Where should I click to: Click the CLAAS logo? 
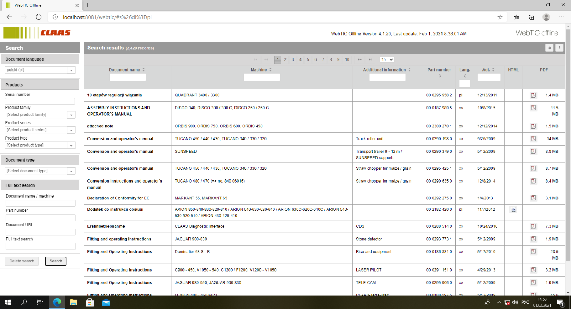[x=37, y=33]
